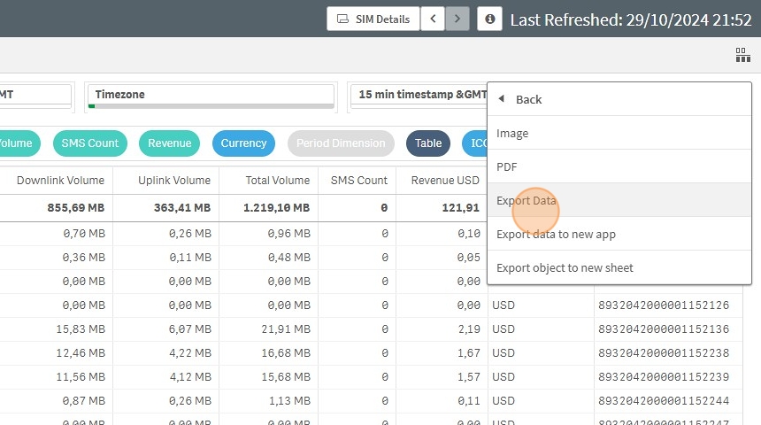Open the Timezone filter pane
The height and width of the screenshot is (425, 761).
[x=211, y=97]
